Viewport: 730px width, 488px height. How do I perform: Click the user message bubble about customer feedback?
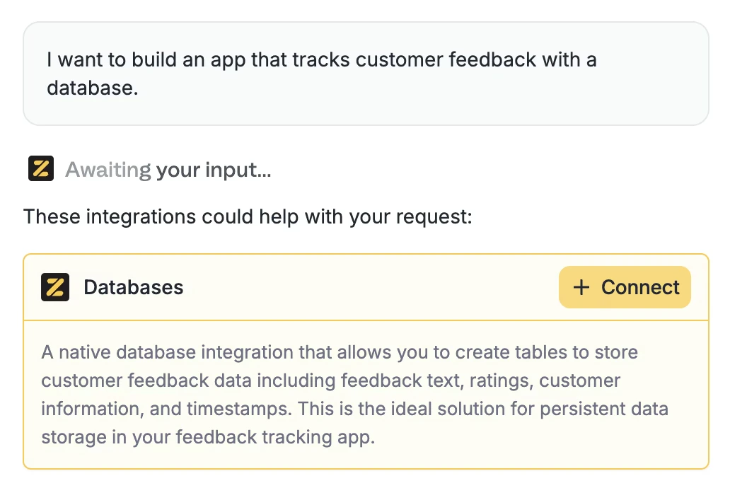pyautogui.click(x=365, y=74)
